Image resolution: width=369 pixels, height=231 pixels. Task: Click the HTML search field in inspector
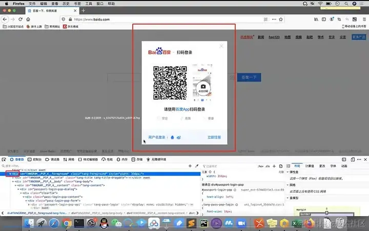tap(94, 166)
